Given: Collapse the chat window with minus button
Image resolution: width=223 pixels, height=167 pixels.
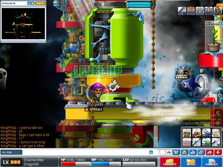Looking at the screenshot, I should (151, 152).
